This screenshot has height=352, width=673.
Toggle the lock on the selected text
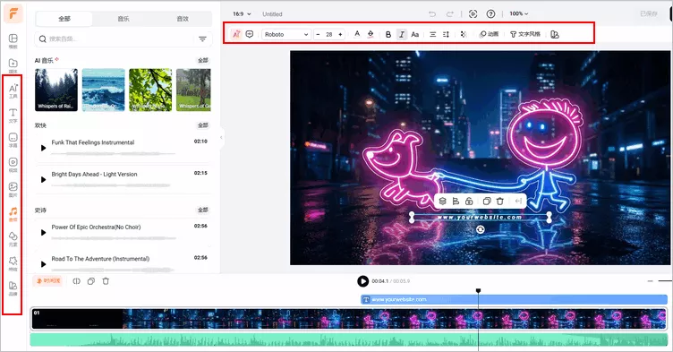pos(469,202)
